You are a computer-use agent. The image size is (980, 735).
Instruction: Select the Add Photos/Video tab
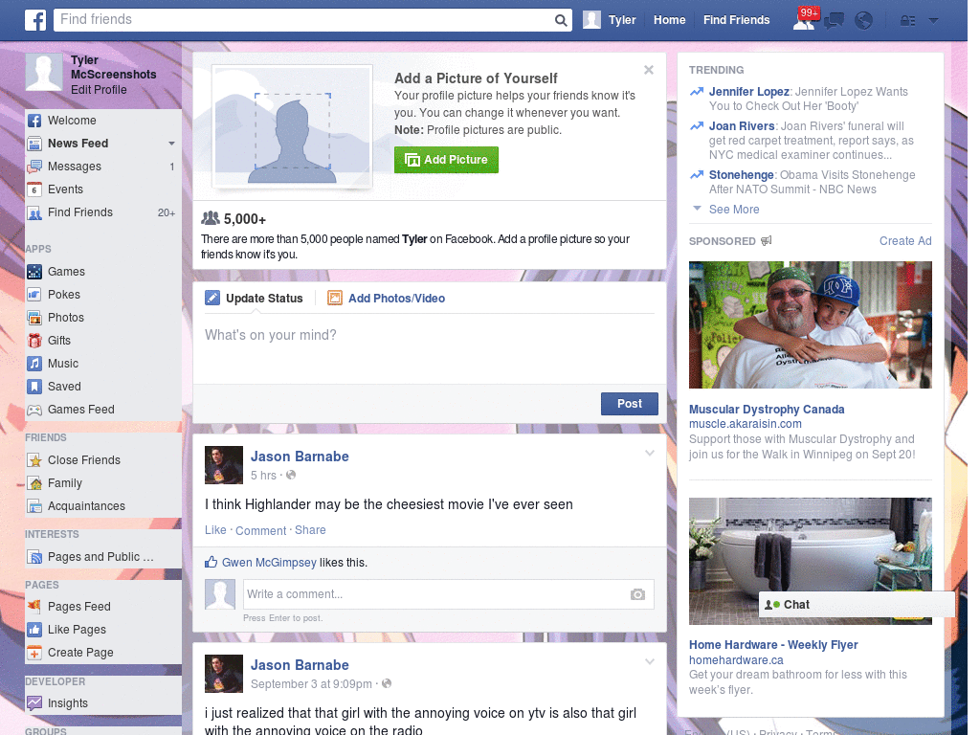pyautogui.click(x=387, y=299)
